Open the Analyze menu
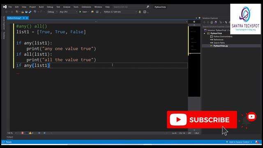This screenshot has width=263, height=148. (x=67, y=7)
